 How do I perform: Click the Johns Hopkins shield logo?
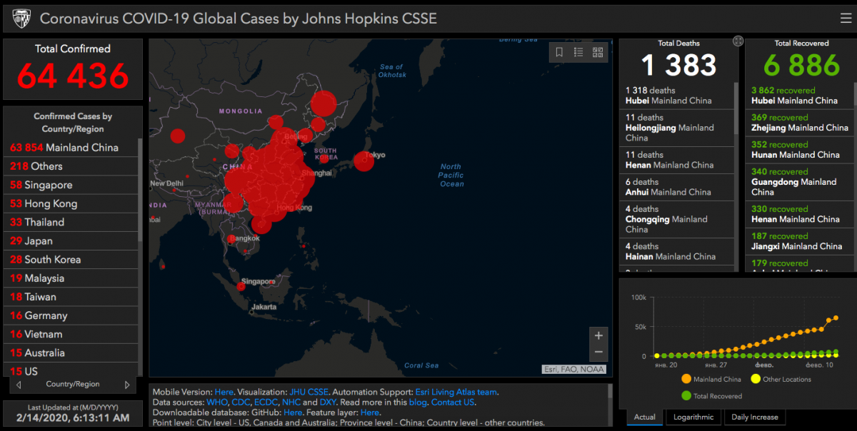point(20,19)
